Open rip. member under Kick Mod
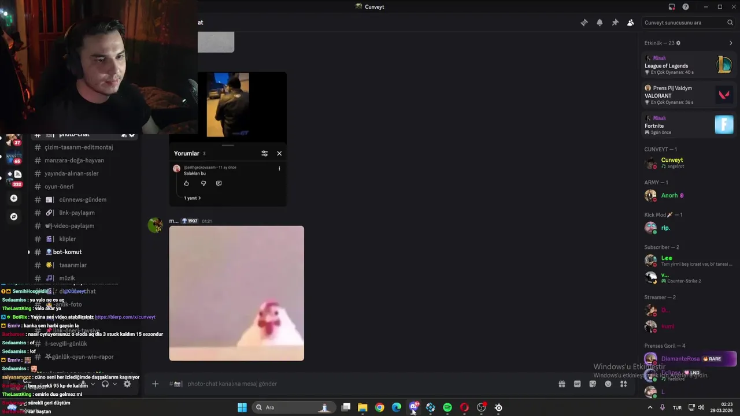 click(x=688, y=228)
